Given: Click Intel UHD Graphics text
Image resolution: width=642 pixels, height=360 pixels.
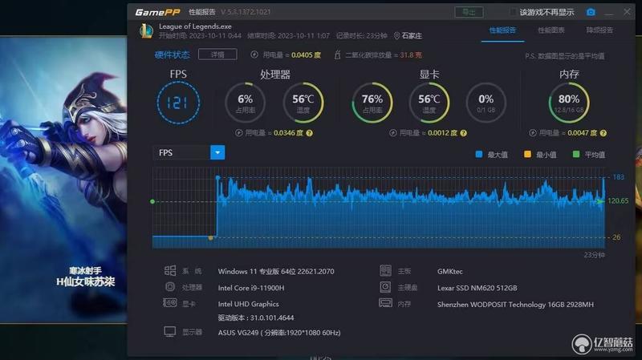Looking at the screenshot, I should pos(248,304).
